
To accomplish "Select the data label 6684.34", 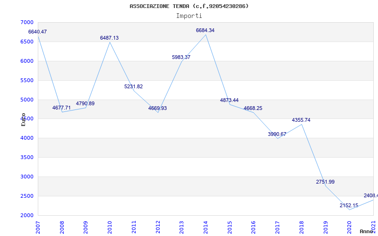I will point(205,30).
